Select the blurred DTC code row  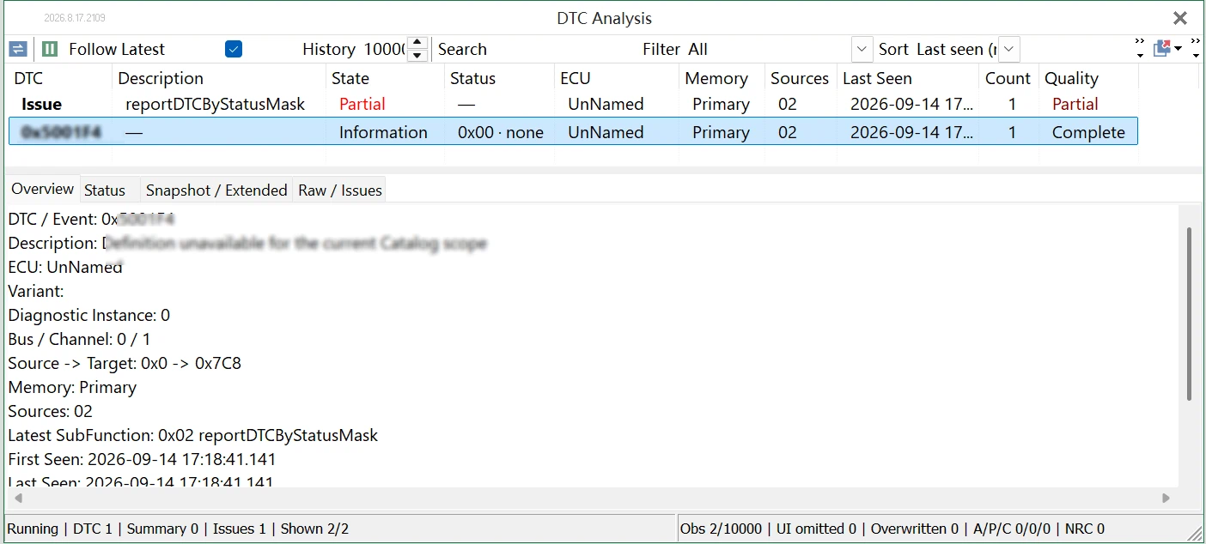coord(573,131)
